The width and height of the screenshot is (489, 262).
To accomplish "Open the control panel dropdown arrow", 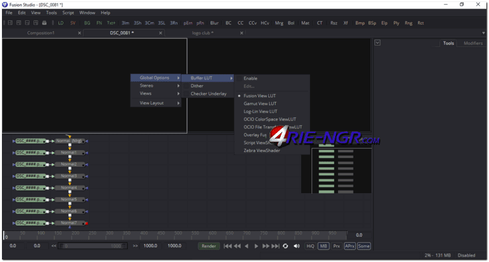I will [378, 43].
